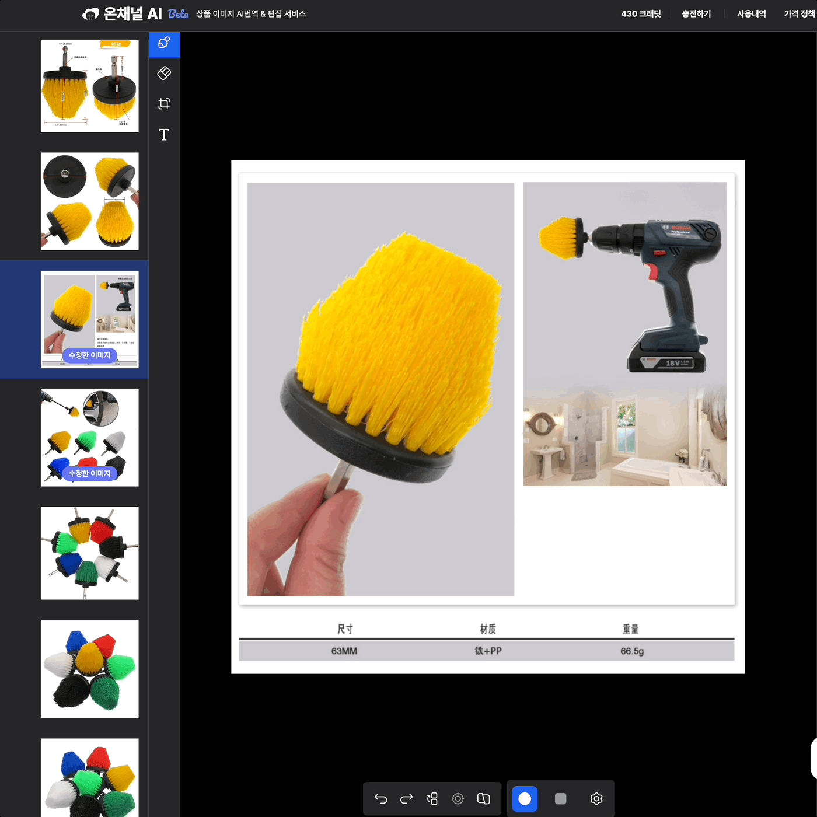
Task: Select the eraser tool
Action: coord(164,73)
